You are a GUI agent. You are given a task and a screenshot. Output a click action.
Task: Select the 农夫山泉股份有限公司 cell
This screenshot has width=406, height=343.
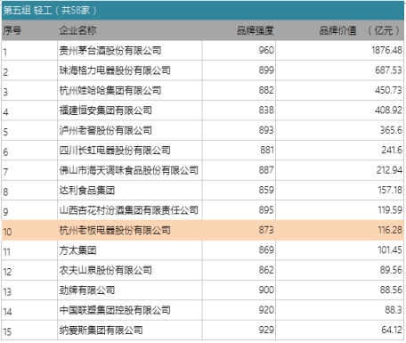130,270
